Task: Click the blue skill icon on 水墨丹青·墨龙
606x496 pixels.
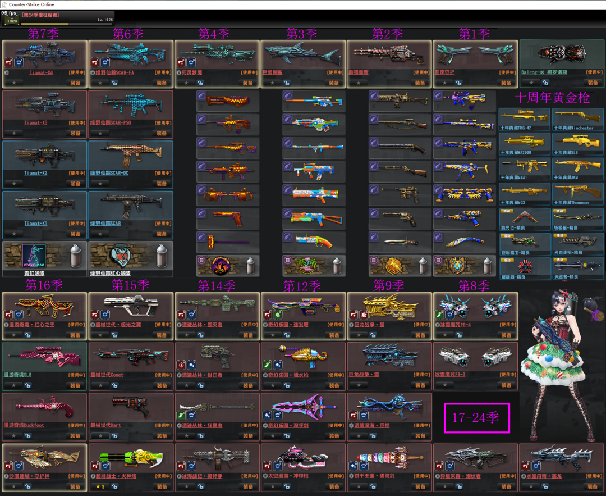Action: (536, 466)
